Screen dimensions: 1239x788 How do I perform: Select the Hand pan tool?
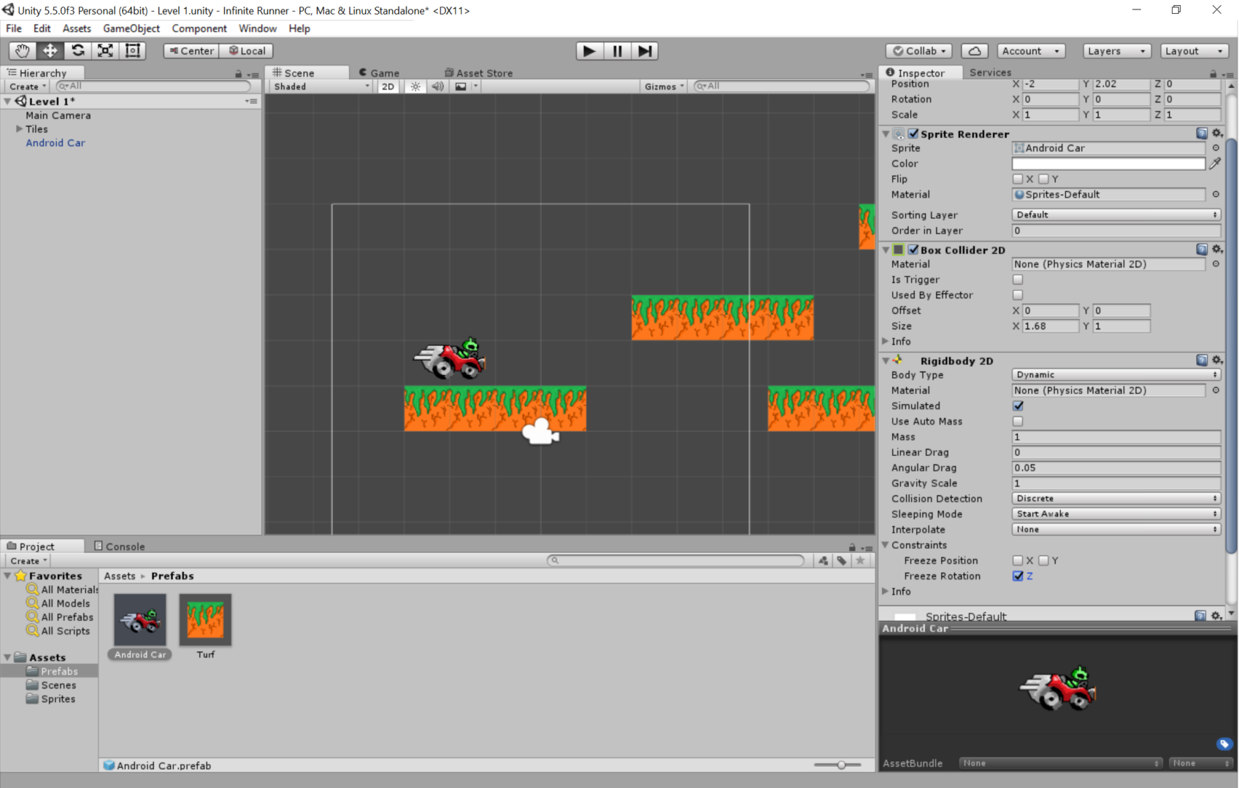[21, 50]
